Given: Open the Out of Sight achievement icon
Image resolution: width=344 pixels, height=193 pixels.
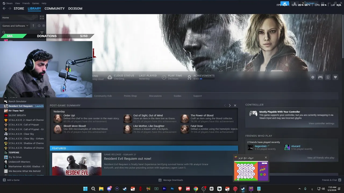Looking at the screenshot, I should click(127, 118).
